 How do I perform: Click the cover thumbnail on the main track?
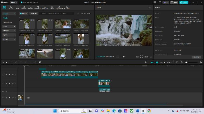(21, 98)
